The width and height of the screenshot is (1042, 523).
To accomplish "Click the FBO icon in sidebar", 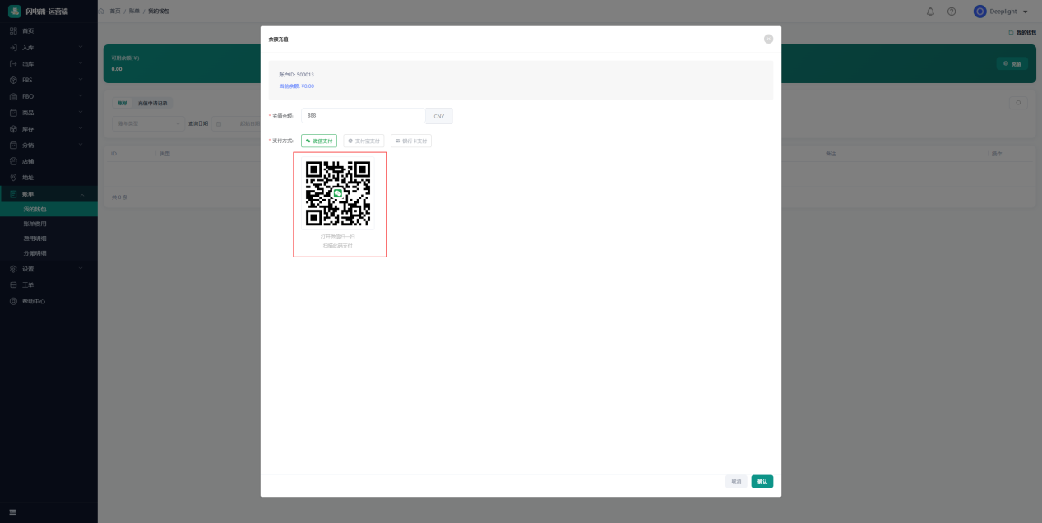I will coord(13,96).
